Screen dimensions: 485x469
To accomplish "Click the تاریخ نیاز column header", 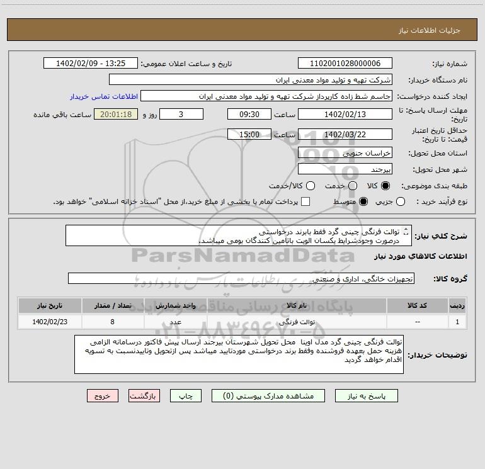I will 50,306.
